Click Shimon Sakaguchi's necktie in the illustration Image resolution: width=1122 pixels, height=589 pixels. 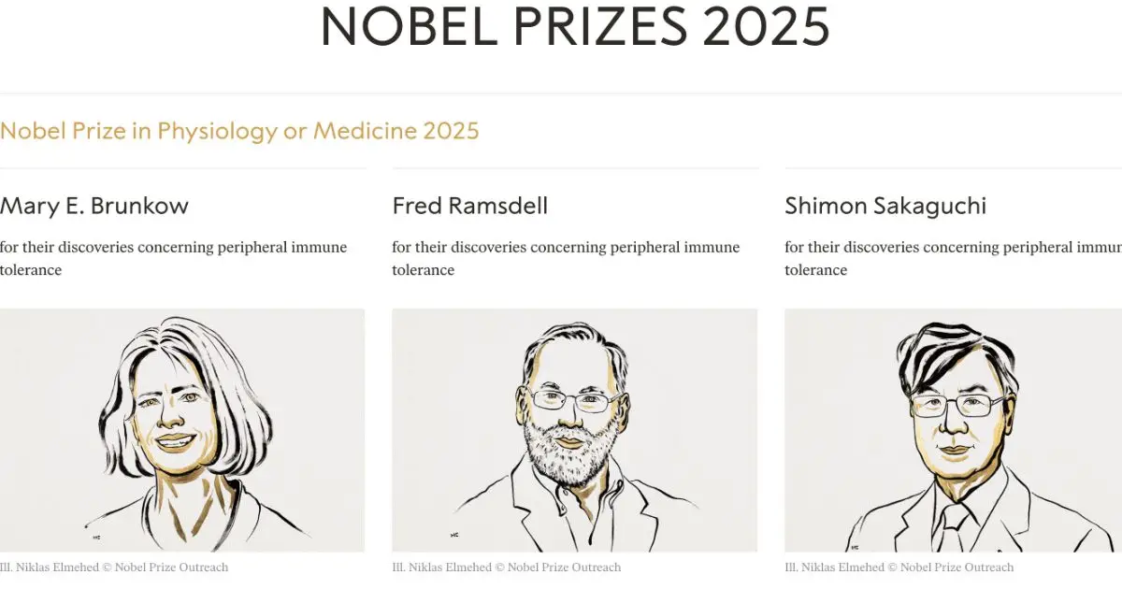click(953, 527)
